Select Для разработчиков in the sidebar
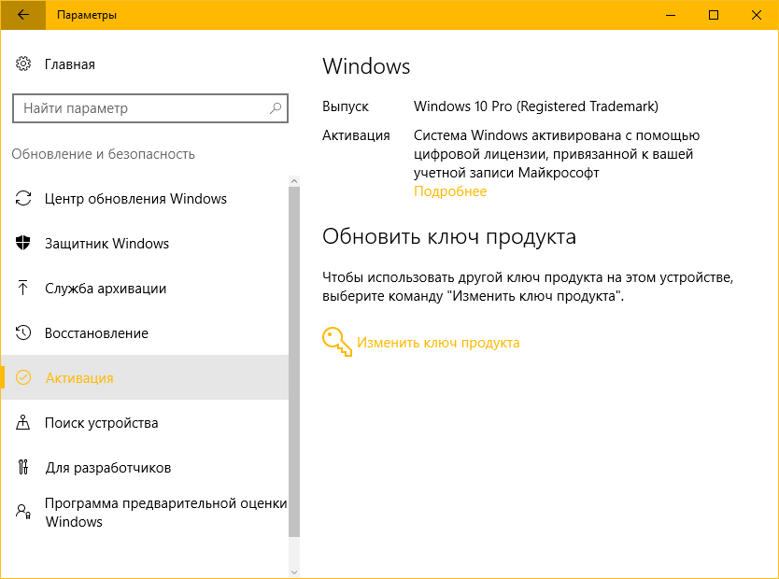Screen dimensions: 779x579 pos(107,468)
